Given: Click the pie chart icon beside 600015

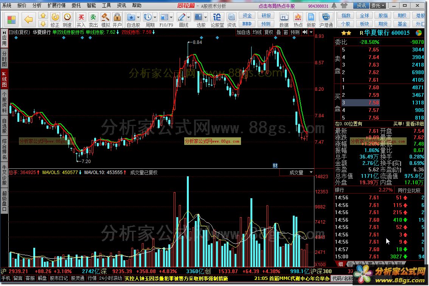Looking at the screenshot, I should click(x=419, y=33).
